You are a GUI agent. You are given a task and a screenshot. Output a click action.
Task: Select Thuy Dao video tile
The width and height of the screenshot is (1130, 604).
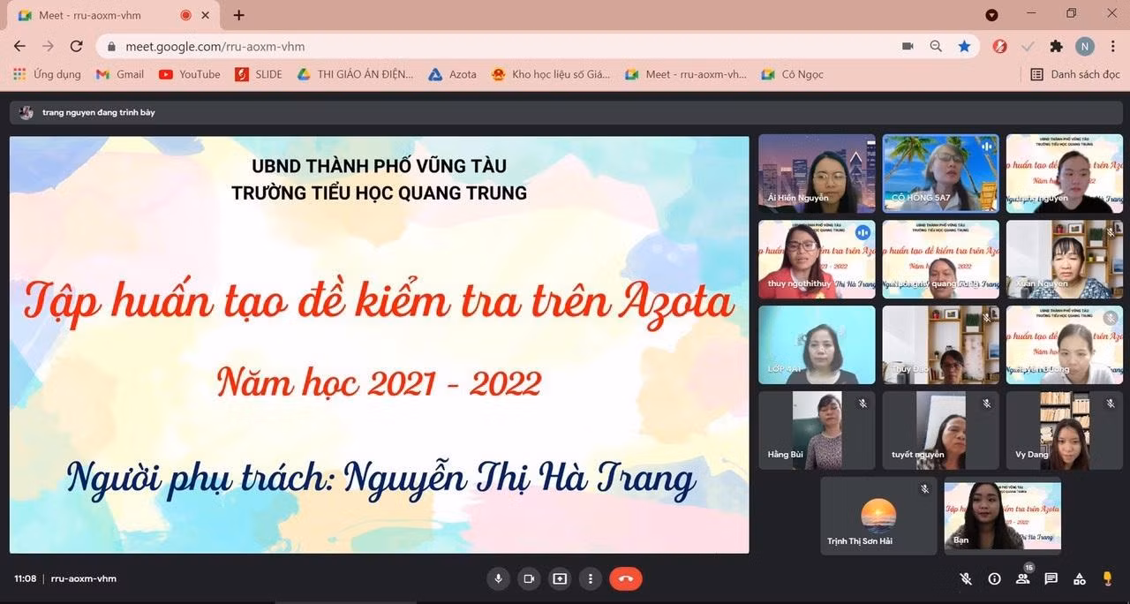click(x=941, y=344)
